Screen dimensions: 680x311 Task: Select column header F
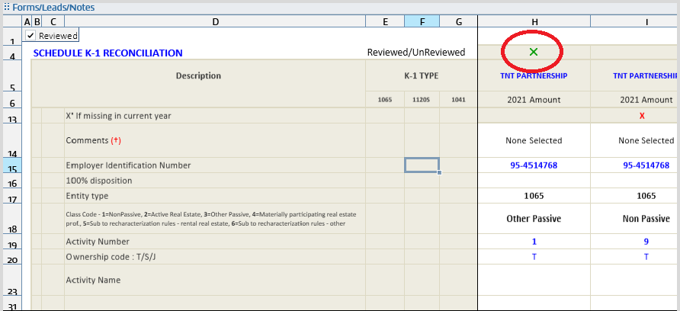click(x=422, y=21)
